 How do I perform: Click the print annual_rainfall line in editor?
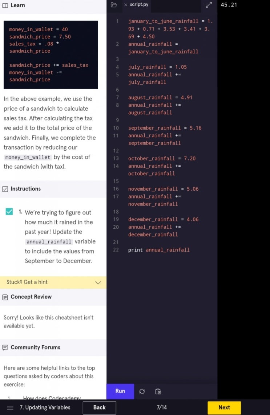tap(158, 250)
